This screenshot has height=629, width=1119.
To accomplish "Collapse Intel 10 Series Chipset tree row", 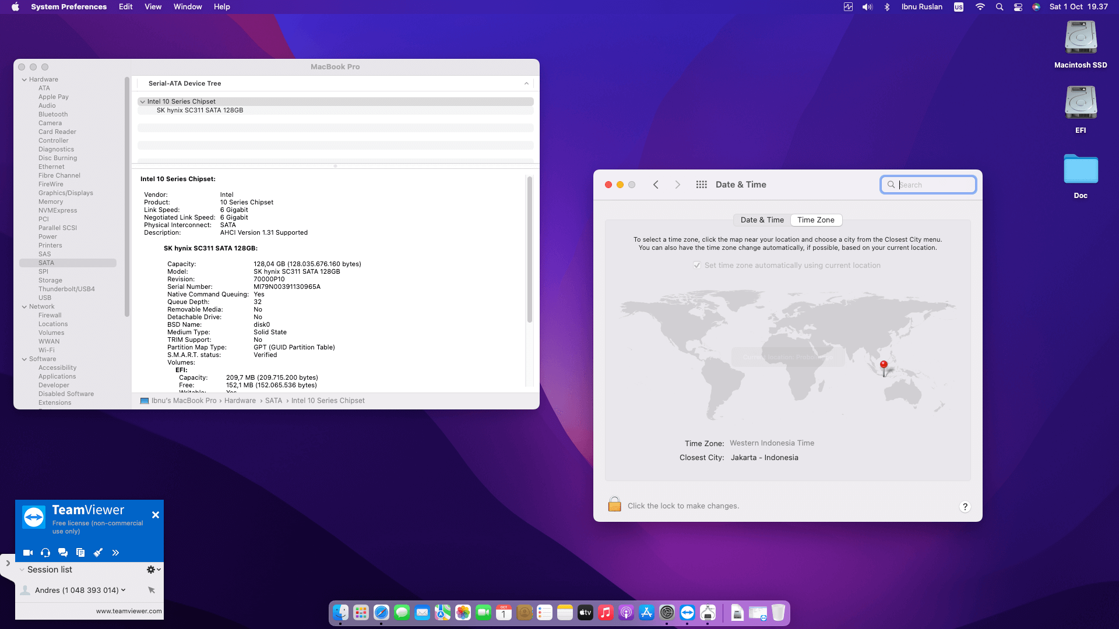I will (142, 102).
